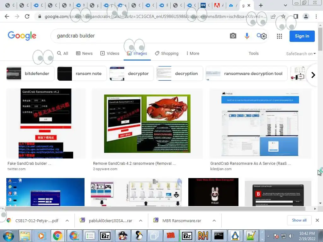This screenshot has height=242, width=323.
Task: Open options for MBR Ransomware.rar download
Action: (214, 221)
